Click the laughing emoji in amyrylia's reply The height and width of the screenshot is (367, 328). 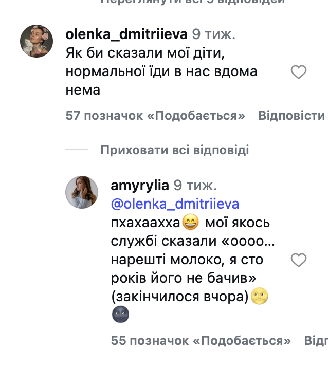click(x=190, y=224)
